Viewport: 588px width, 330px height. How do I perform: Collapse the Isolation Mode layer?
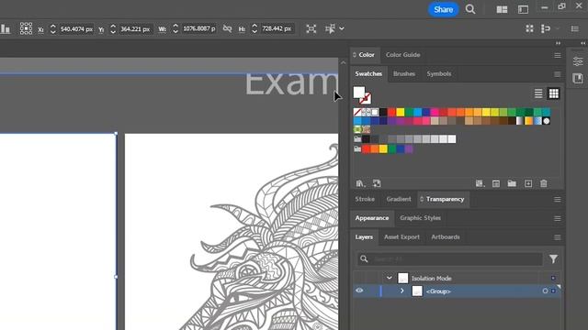[x=390, y=278]
